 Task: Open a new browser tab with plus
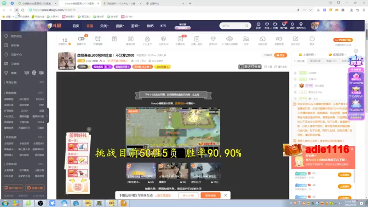coord(190,3)
